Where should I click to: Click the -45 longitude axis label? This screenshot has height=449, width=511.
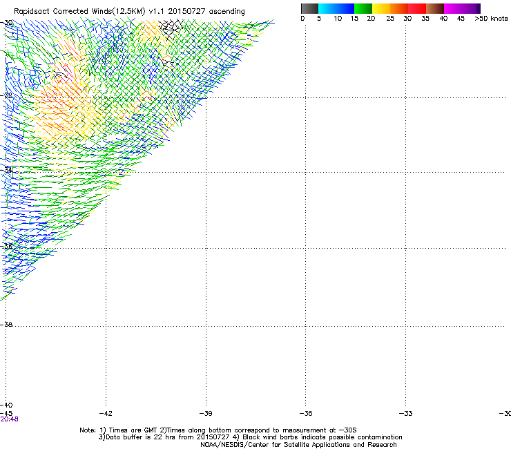click(x=6, y=414)
